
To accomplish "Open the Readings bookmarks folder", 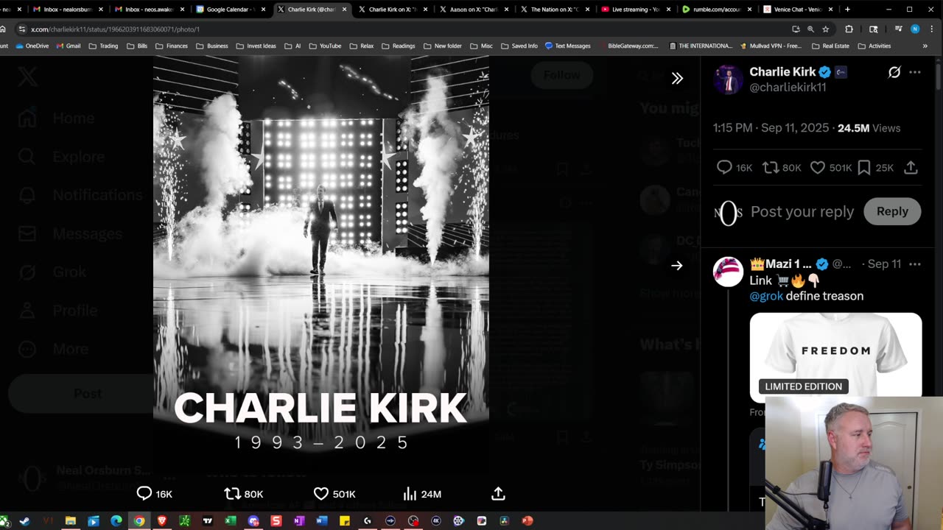I will point(398,46).
